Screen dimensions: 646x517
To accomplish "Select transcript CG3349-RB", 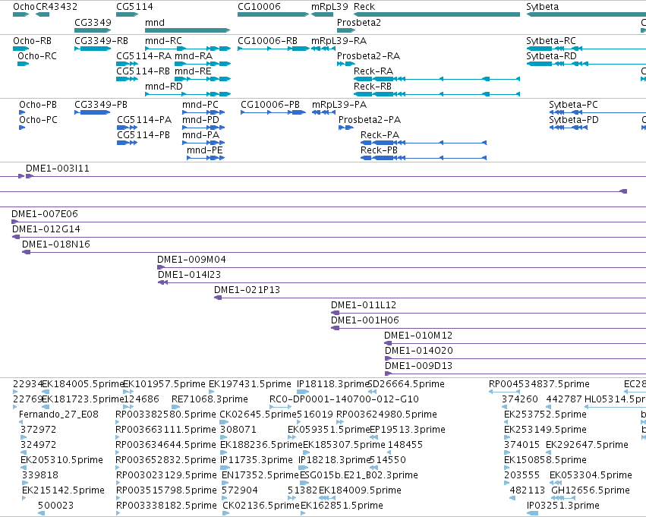I will (x=93, y=49).
